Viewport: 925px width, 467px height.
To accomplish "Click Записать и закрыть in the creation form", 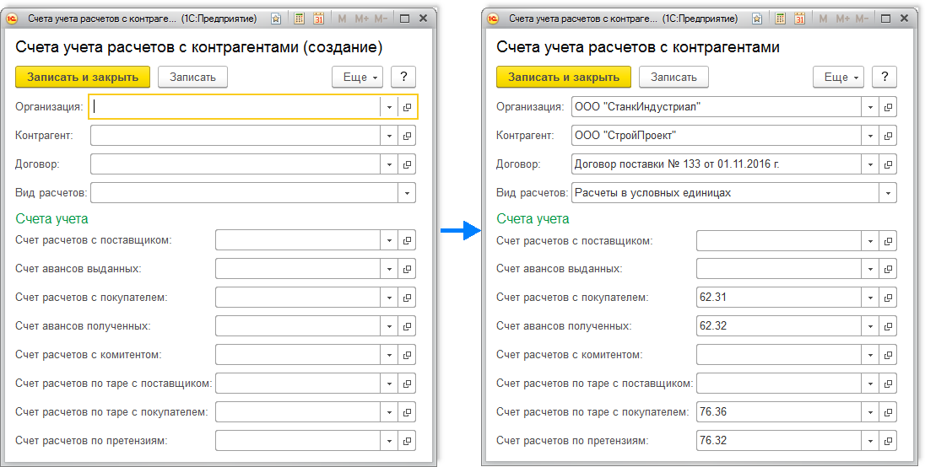I will [x=83, y=77].
